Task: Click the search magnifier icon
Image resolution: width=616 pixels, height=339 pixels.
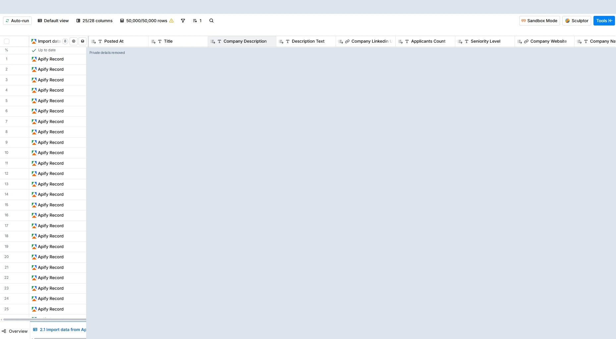Action: [211, 21]
